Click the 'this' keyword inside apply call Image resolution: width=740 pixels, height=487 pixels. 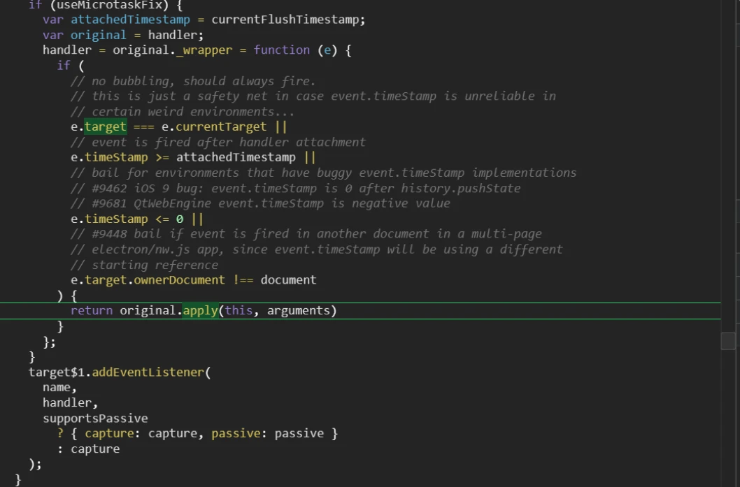[x=239, y=311]
